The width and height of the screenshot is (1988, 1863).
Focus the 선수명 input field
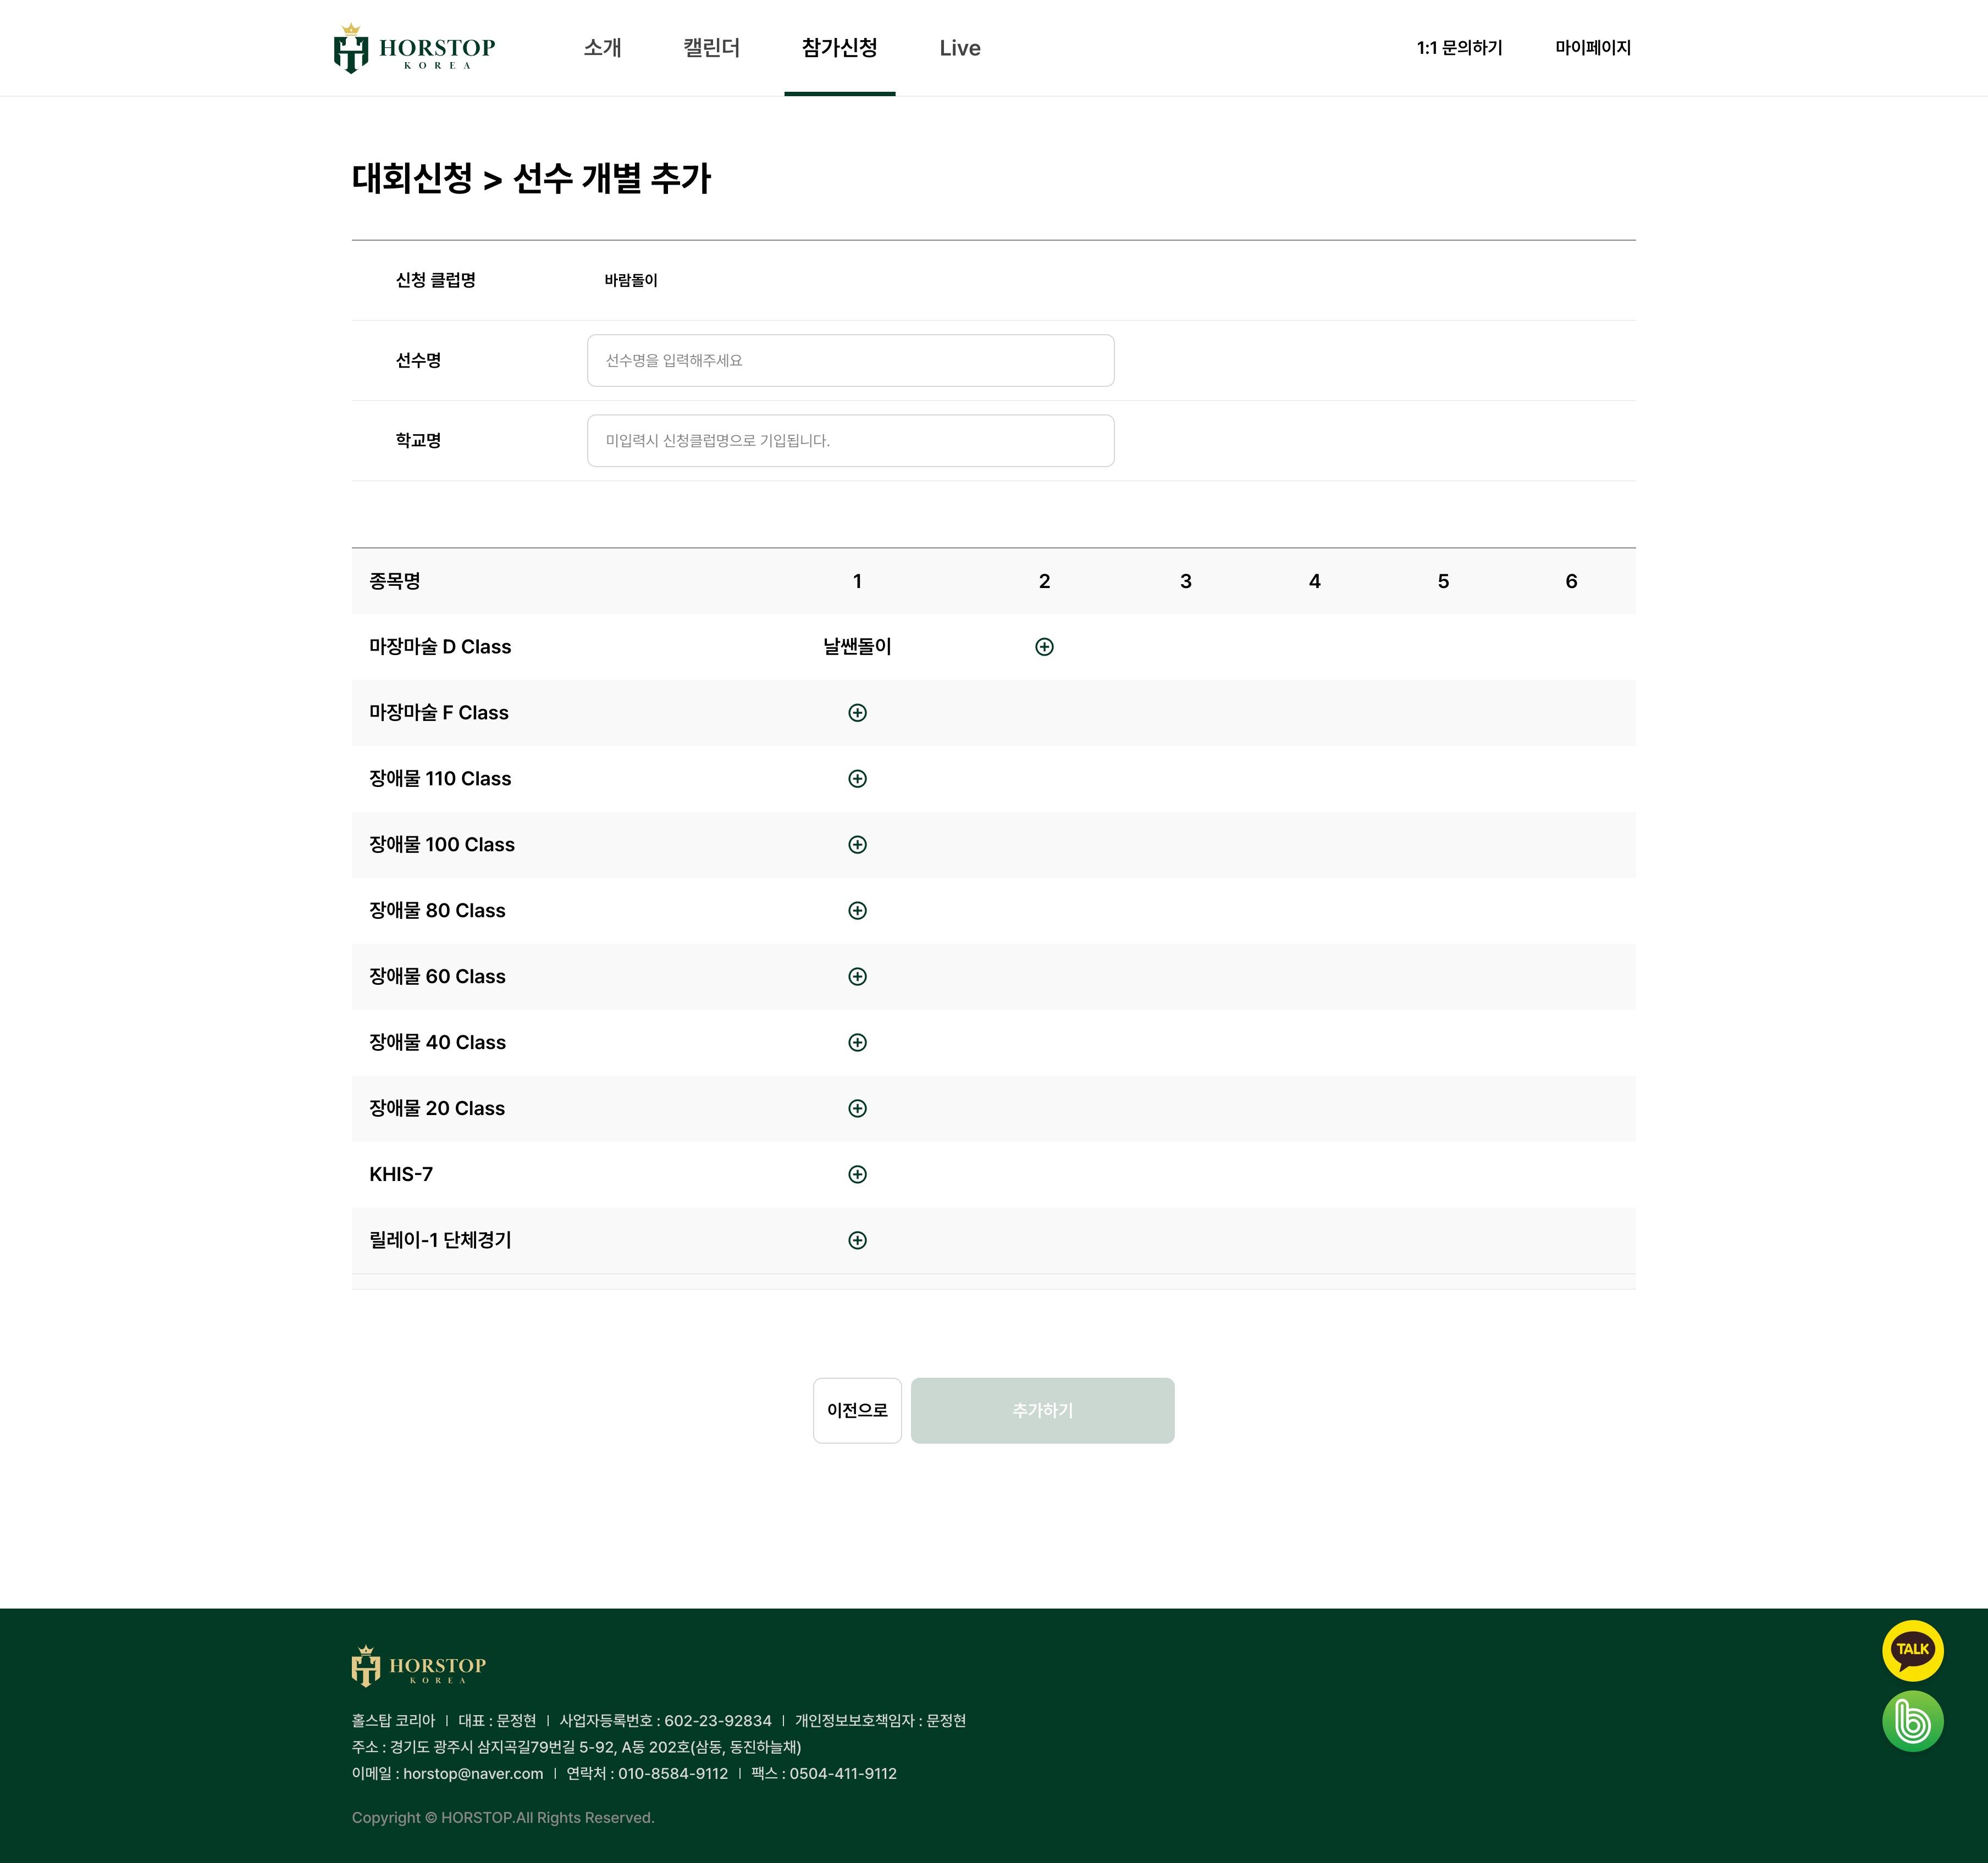(x=850, y=361)
